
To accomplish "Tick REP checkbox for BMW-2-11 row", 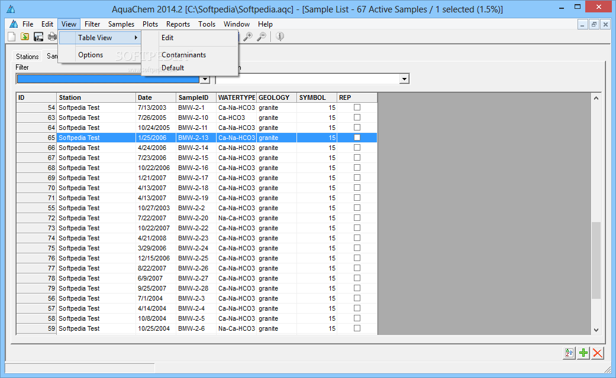I will [x=357, y=128].
